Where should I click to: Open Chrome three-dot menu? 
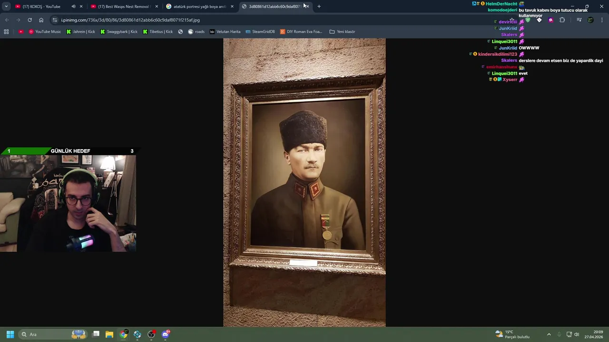pos(602,20)
